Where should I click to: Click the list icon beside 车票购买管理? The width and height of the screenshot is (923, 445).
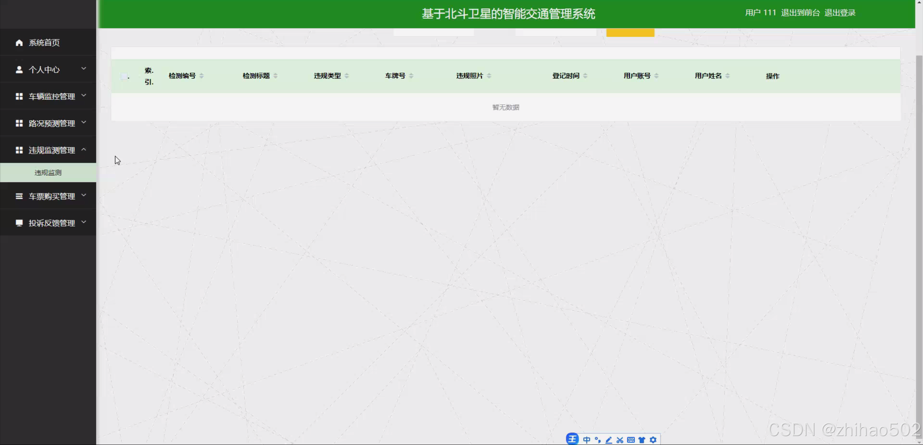[19, 196]
